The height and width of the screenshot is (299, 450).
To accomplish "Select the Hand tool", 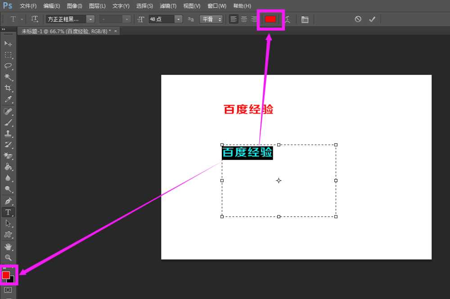I will [x=7, y=246].
